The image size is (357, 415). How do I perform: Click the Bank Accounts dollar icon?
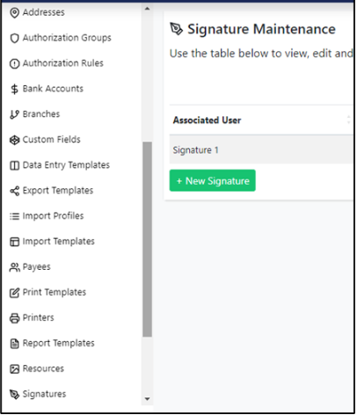pos(14,89)
